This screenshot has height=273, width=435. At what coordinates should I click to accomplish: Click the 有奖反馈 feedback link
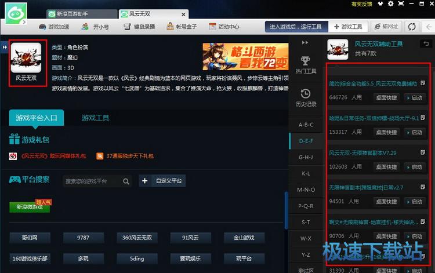361,4
